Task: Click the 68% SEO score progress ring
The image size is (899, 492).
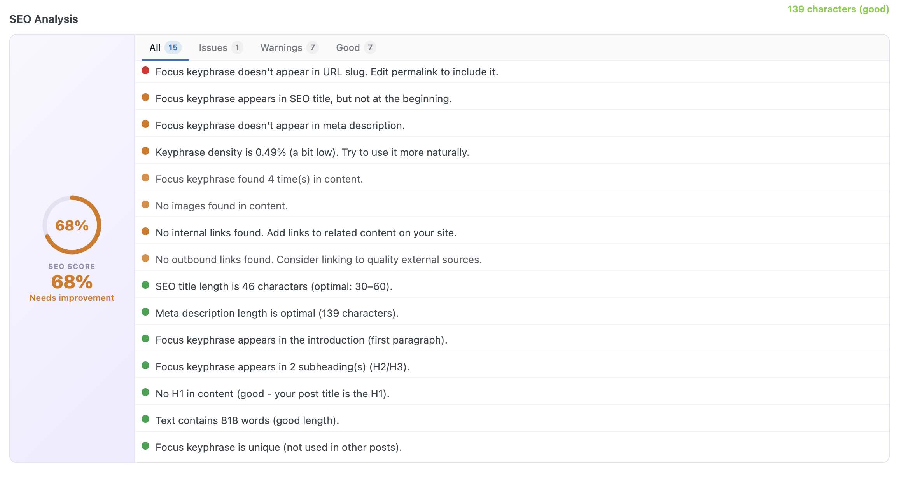Action: point(72,225)
